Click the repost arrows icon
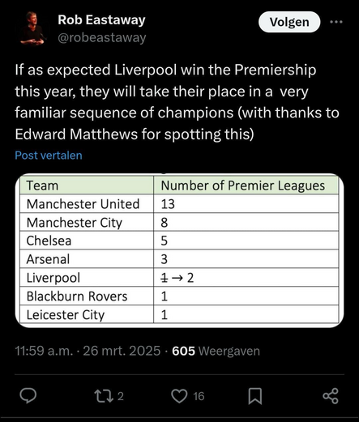The image size is (359, 422). click(x=104, y=396)
